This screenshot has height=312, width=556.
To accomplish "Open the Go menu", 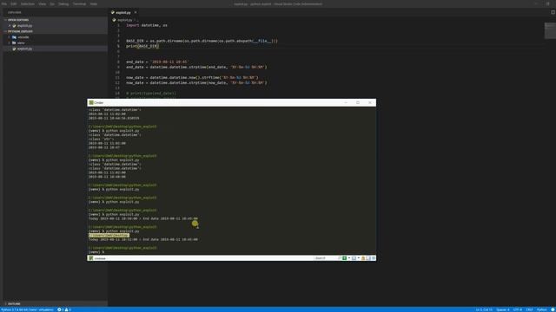I will pyautogui.click(x=52, y=3).
